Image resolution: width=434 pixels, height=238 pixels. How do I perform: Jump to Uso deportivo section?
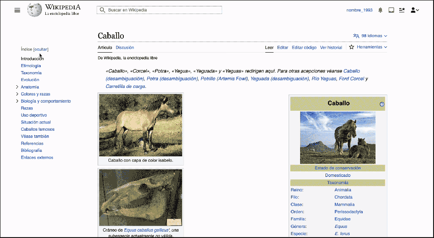pos(34,115)
